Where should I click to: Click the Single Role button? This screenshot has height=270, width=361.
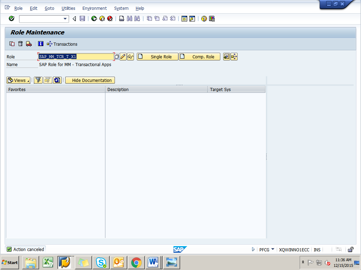[x=157, y=57]
